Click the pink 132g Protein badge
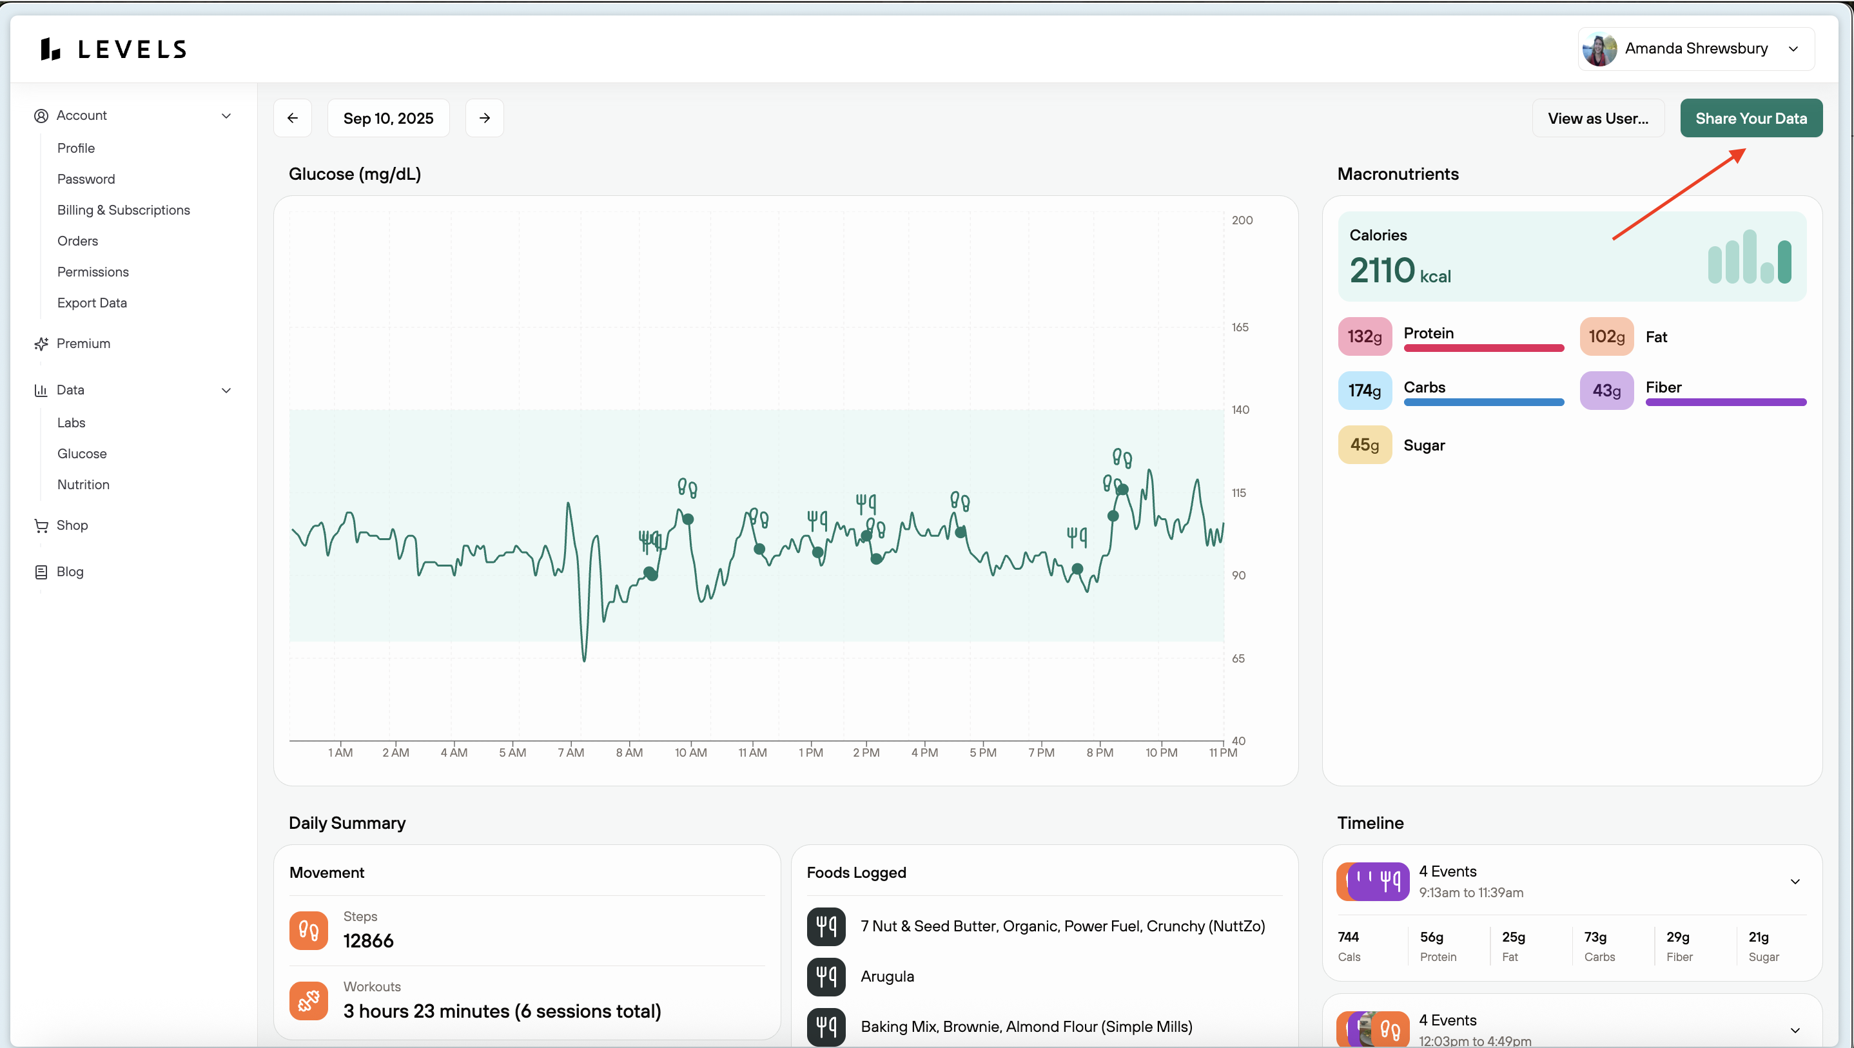 pos(1364,336)
